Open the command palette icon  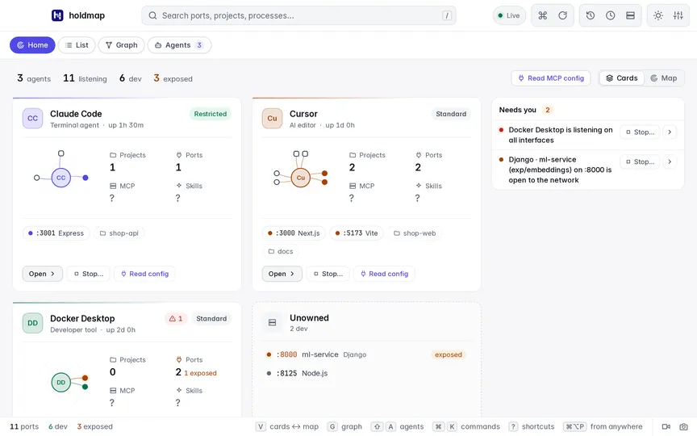click(542, 15)
